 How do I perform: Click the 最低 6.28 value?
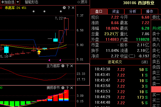pyautogui.click(x=145, y=28)
